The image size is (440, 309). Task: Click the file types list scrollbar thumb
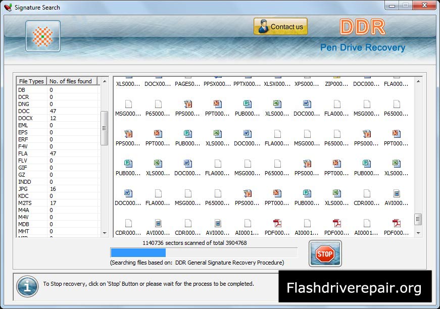[105, 128]
